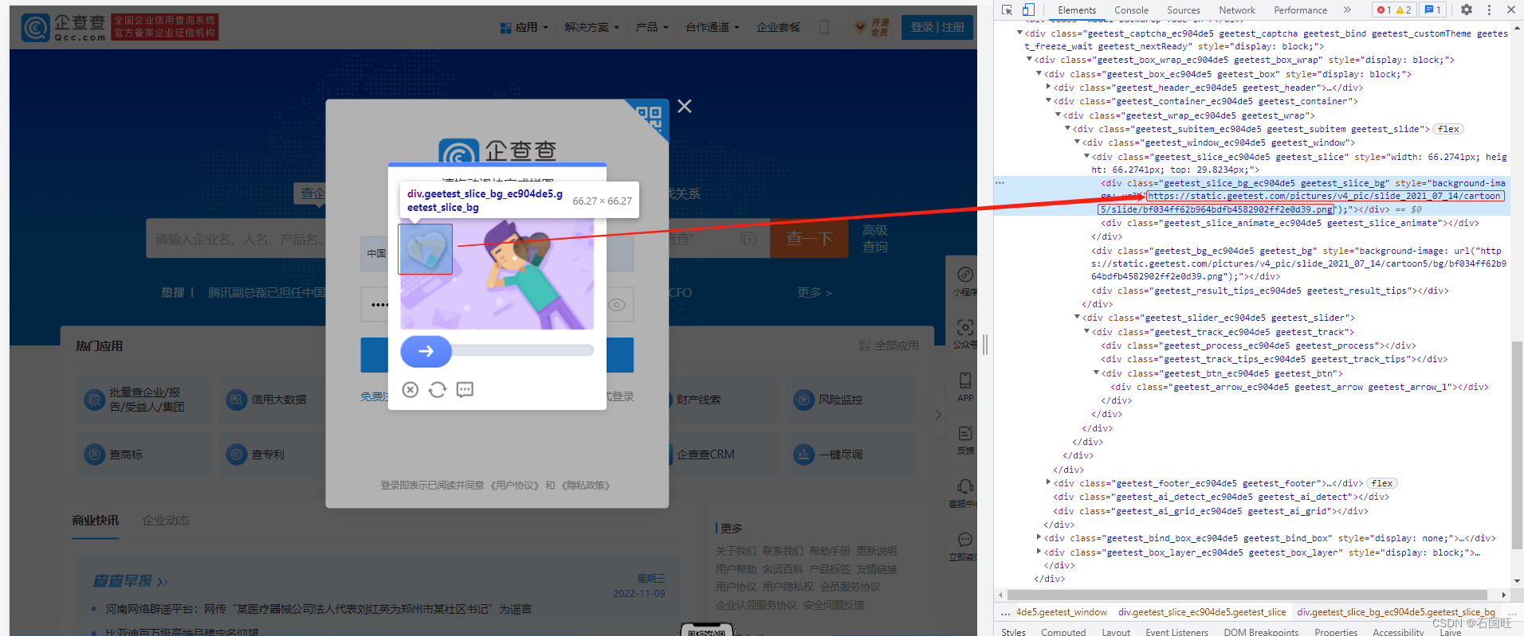Select the geetest_result_tips div row
The height and width of the screenshot is (636, 1524).
(1270, 291)
